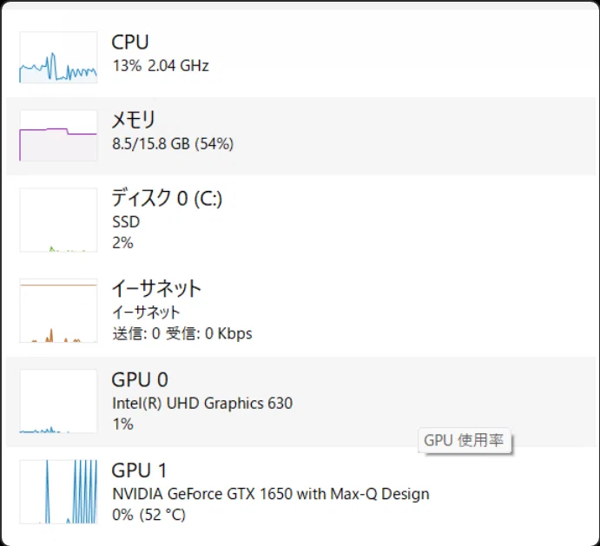The height and width of the screenshot is (546, 600).
Task: Select the CPU performance entry
Action: (x=300, y=57)
